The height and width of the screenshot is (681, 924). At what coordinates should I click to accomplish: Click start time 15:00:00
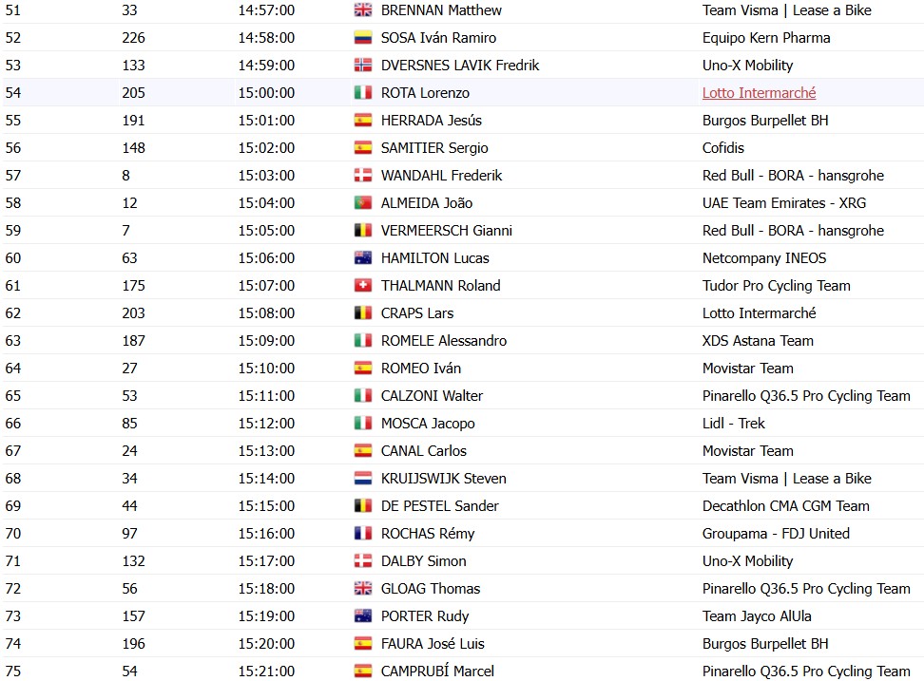(266, 93)
